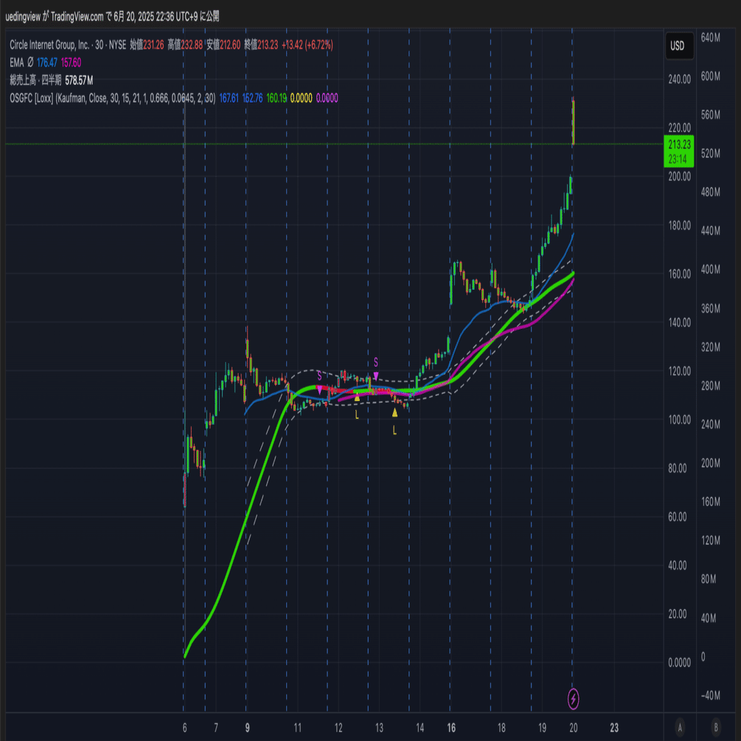Click the 200.00 price axis label
741x741 pixels.
pyautogui.click(x=679, y=177)
